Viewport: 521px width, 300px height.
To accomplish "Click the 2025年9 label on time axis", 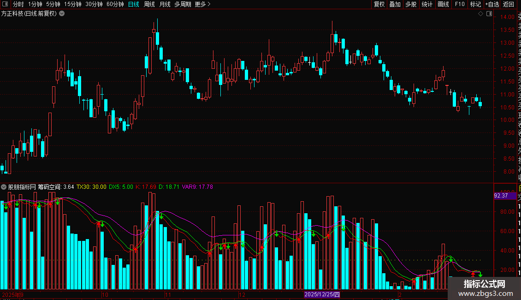I will (12, 294).
